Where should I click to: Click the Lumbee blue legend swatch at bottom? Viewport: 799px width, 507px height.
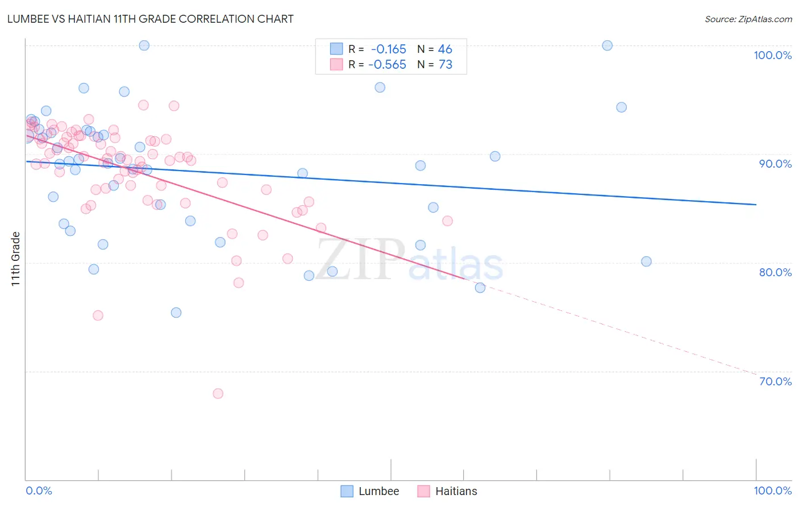click(347, 491)
